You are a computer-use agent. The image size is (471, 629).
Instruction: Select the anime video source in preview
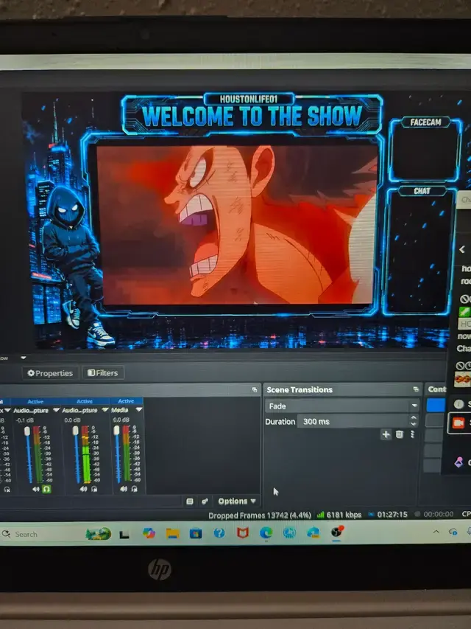point(237,225)
